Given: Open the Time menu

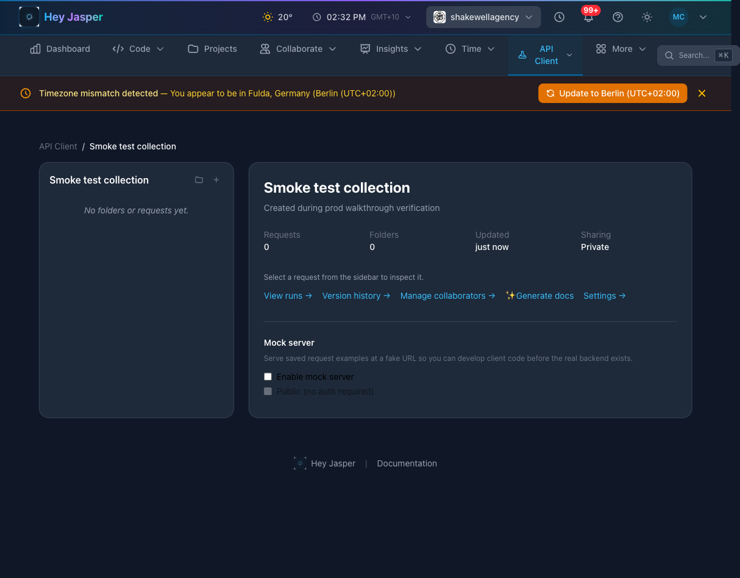Looking at the screenshot, I should pyautogui.click(x=471, y=49).
